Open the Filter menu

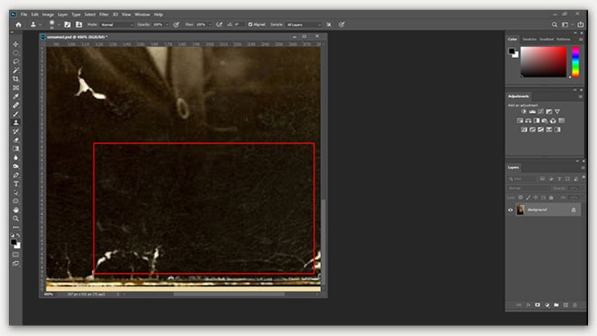tap(104, 15)
